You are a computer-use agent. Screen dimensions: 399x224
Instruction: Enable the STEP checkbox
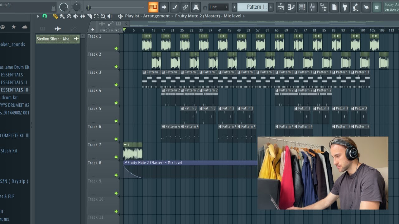108,30
